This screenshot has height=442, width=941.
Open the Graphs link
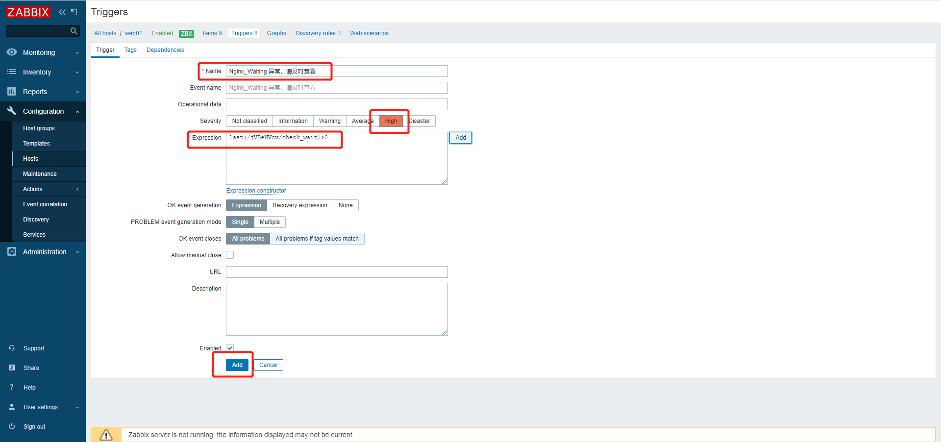point(276,33)
